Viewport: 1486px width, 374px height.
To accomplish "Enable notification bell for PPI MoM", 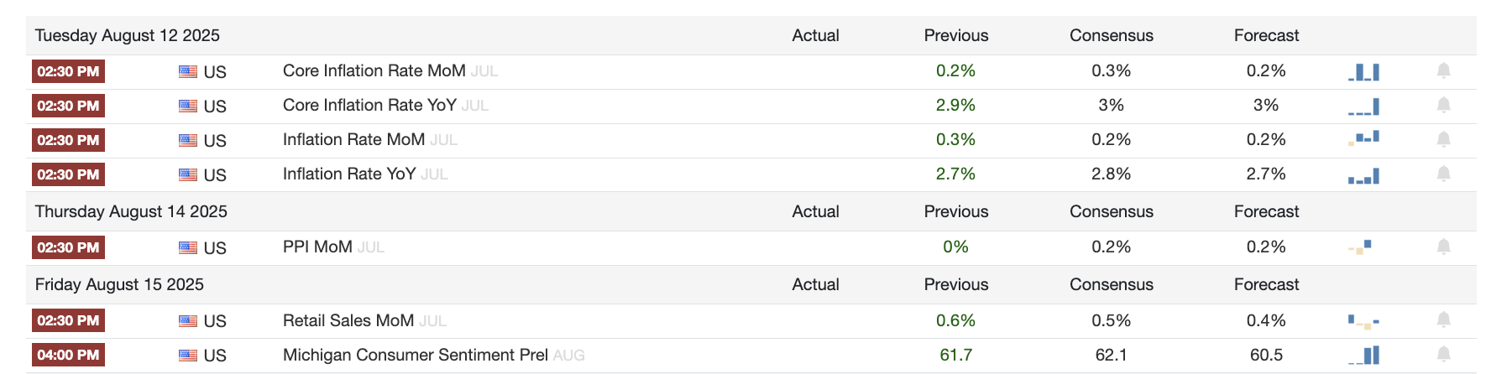I will (1443, 247).
